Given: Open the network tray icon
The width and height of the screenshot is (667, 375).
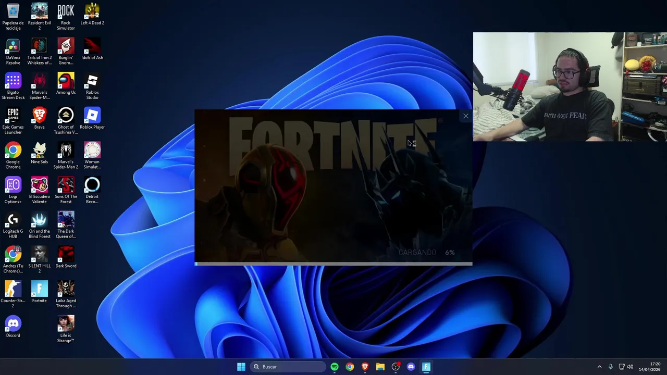Looking at the screenshot, I should [622, 367].
